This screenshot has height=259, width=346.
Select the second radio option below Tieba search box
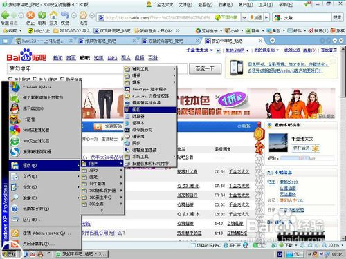pos(35,79)
